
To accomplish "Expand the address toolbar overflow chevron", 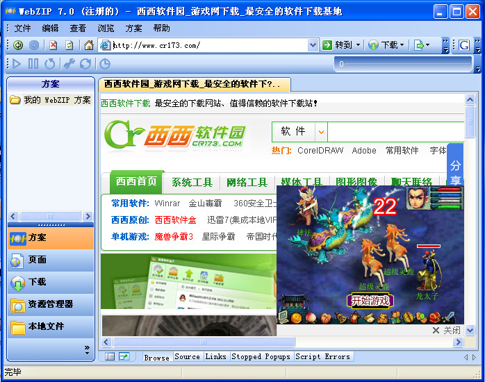I will tap(445, 45).
